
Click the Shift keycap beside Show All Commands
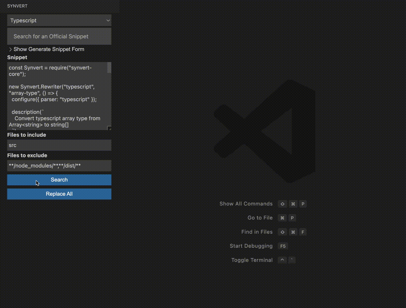[282, 204]
